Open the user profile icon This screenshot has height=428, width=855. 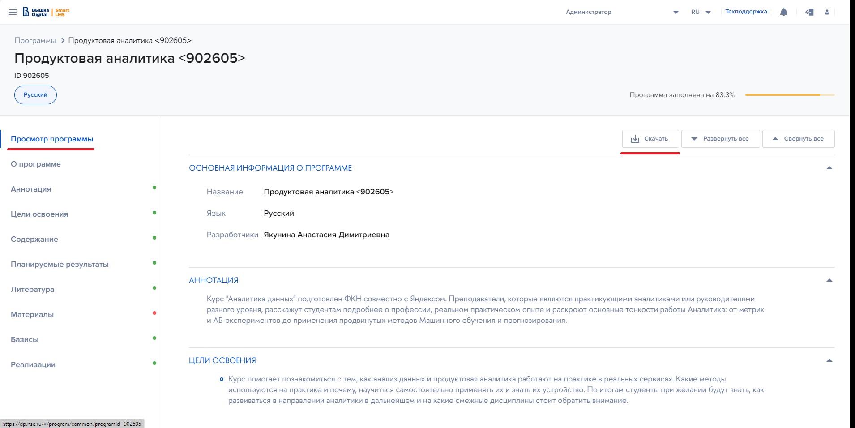pyautogui.click(x=827, y=12)
